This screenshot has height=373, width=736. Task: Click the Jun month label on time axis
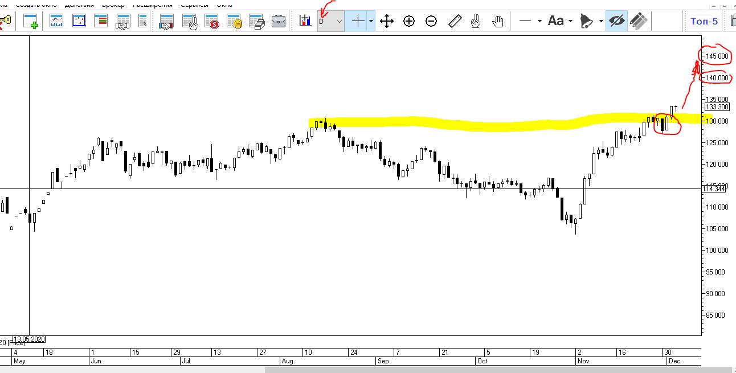[96, 361]
